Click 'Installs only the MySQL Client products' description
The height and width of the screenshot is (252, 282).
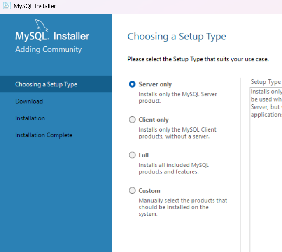[x=177, y=133]
